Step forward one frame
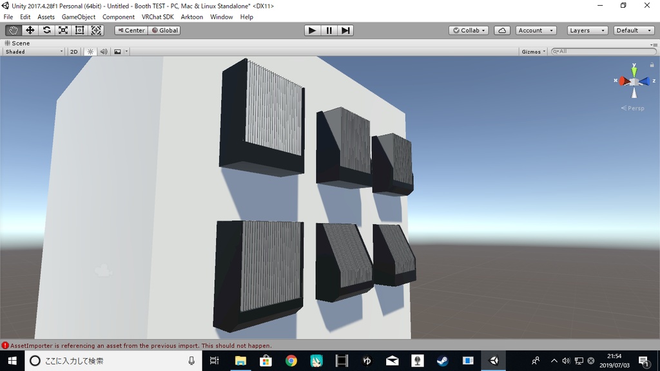Viewport: 660px width, 371px height. click(345, 30)
